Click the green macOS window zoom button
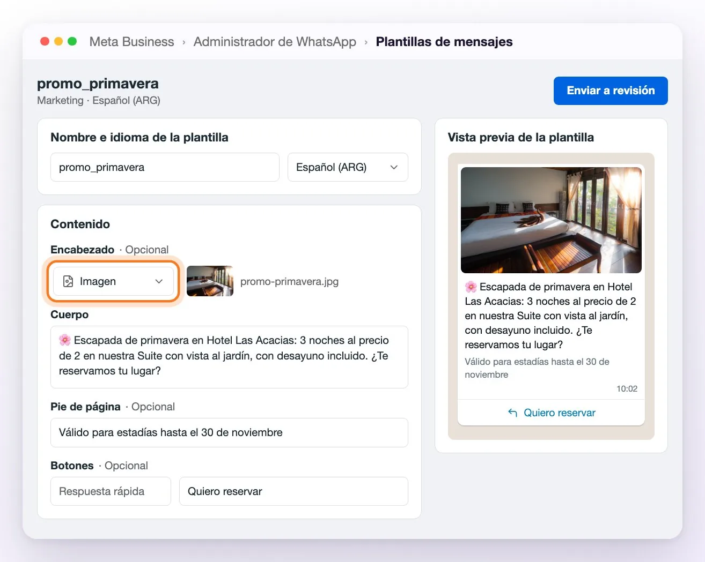This screenshot has width=705, height=562. 72,41
